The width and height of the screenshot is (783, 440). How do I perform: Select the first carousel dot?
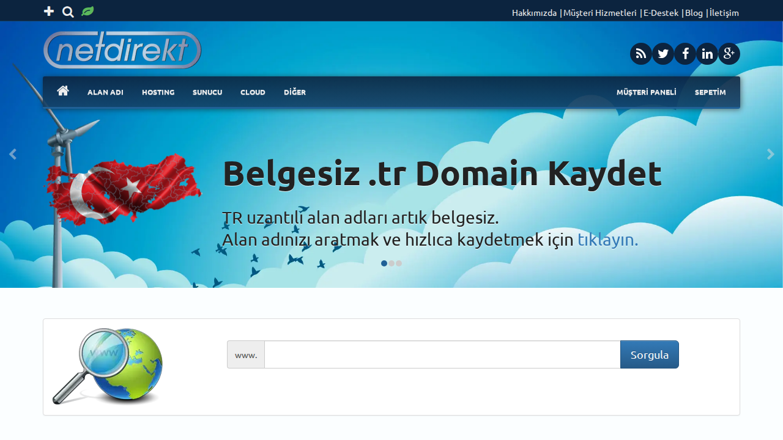384,263
